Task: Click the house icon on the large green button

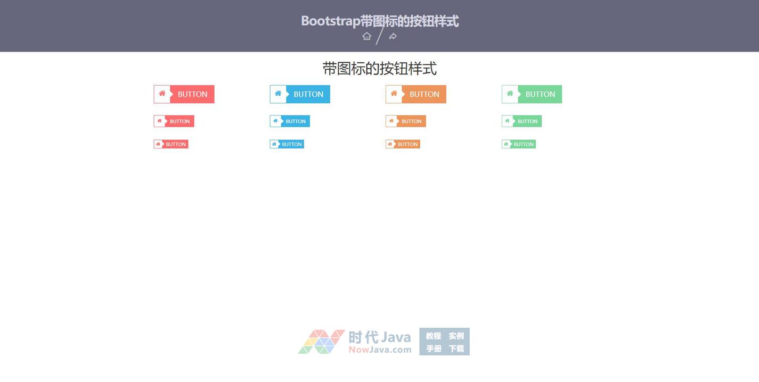Action: pos(510,94)
